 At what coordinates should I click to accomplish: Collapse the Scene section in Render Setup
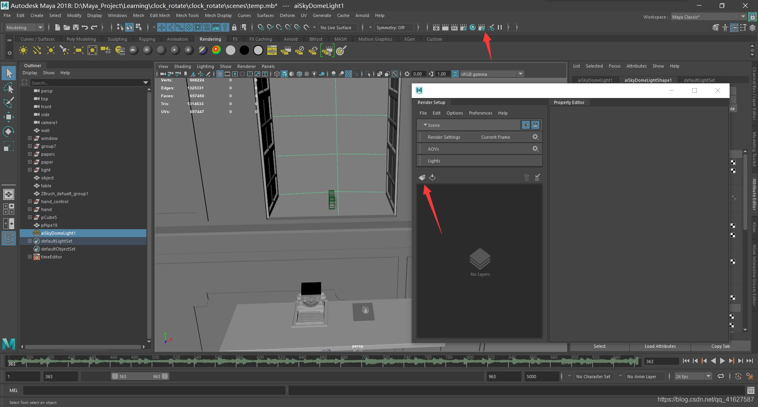tap(425, 125)
